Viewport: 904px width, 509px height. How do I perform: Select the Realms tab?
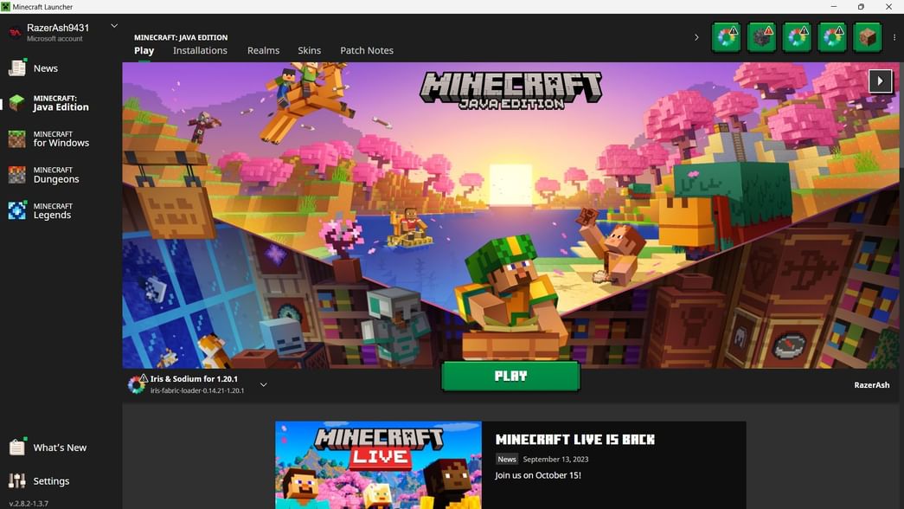[263, 50]
